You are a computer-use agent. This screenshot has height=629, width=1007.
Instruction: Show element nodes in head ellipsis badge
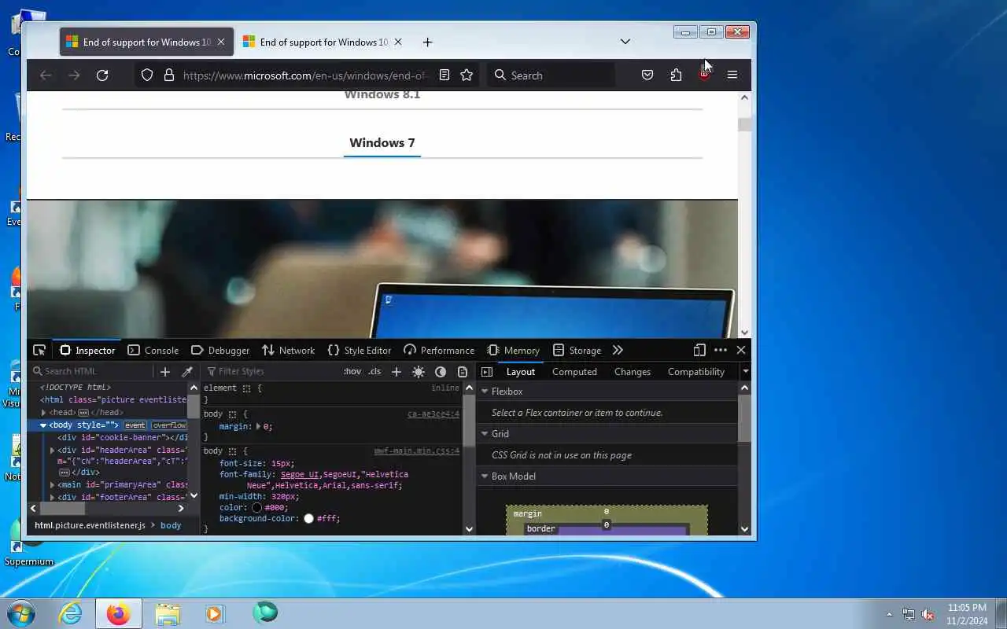[x=83, y=412]
